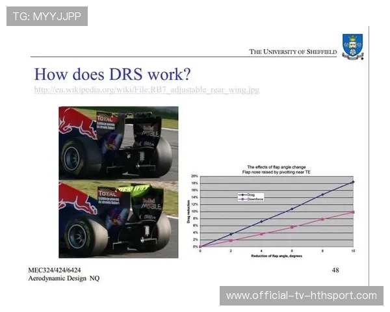Open the Wikipedia RB7 adjustable rear wing link
The height and width of the screenshot is (312, 390).
pyautogui.click(x=146, y=89)
